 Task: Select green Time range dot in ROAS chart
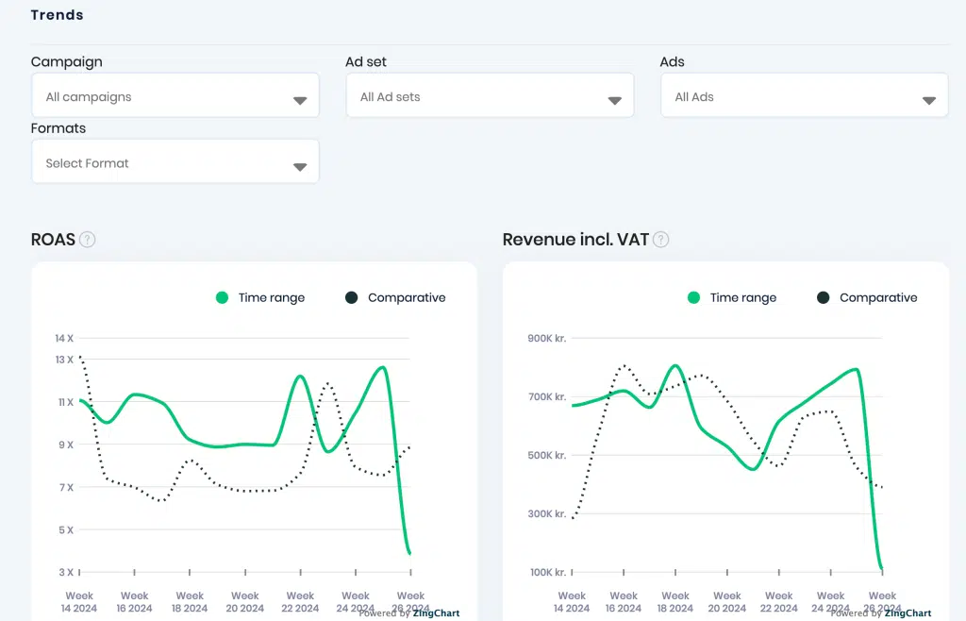222,297
